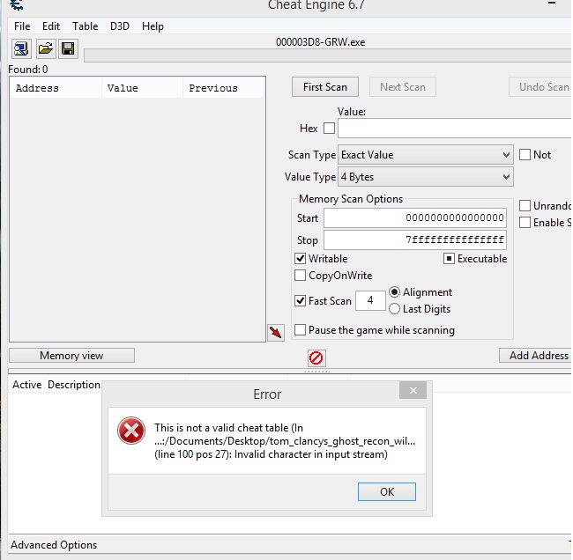Click the Found: 0 label

[x=28, y=70]
